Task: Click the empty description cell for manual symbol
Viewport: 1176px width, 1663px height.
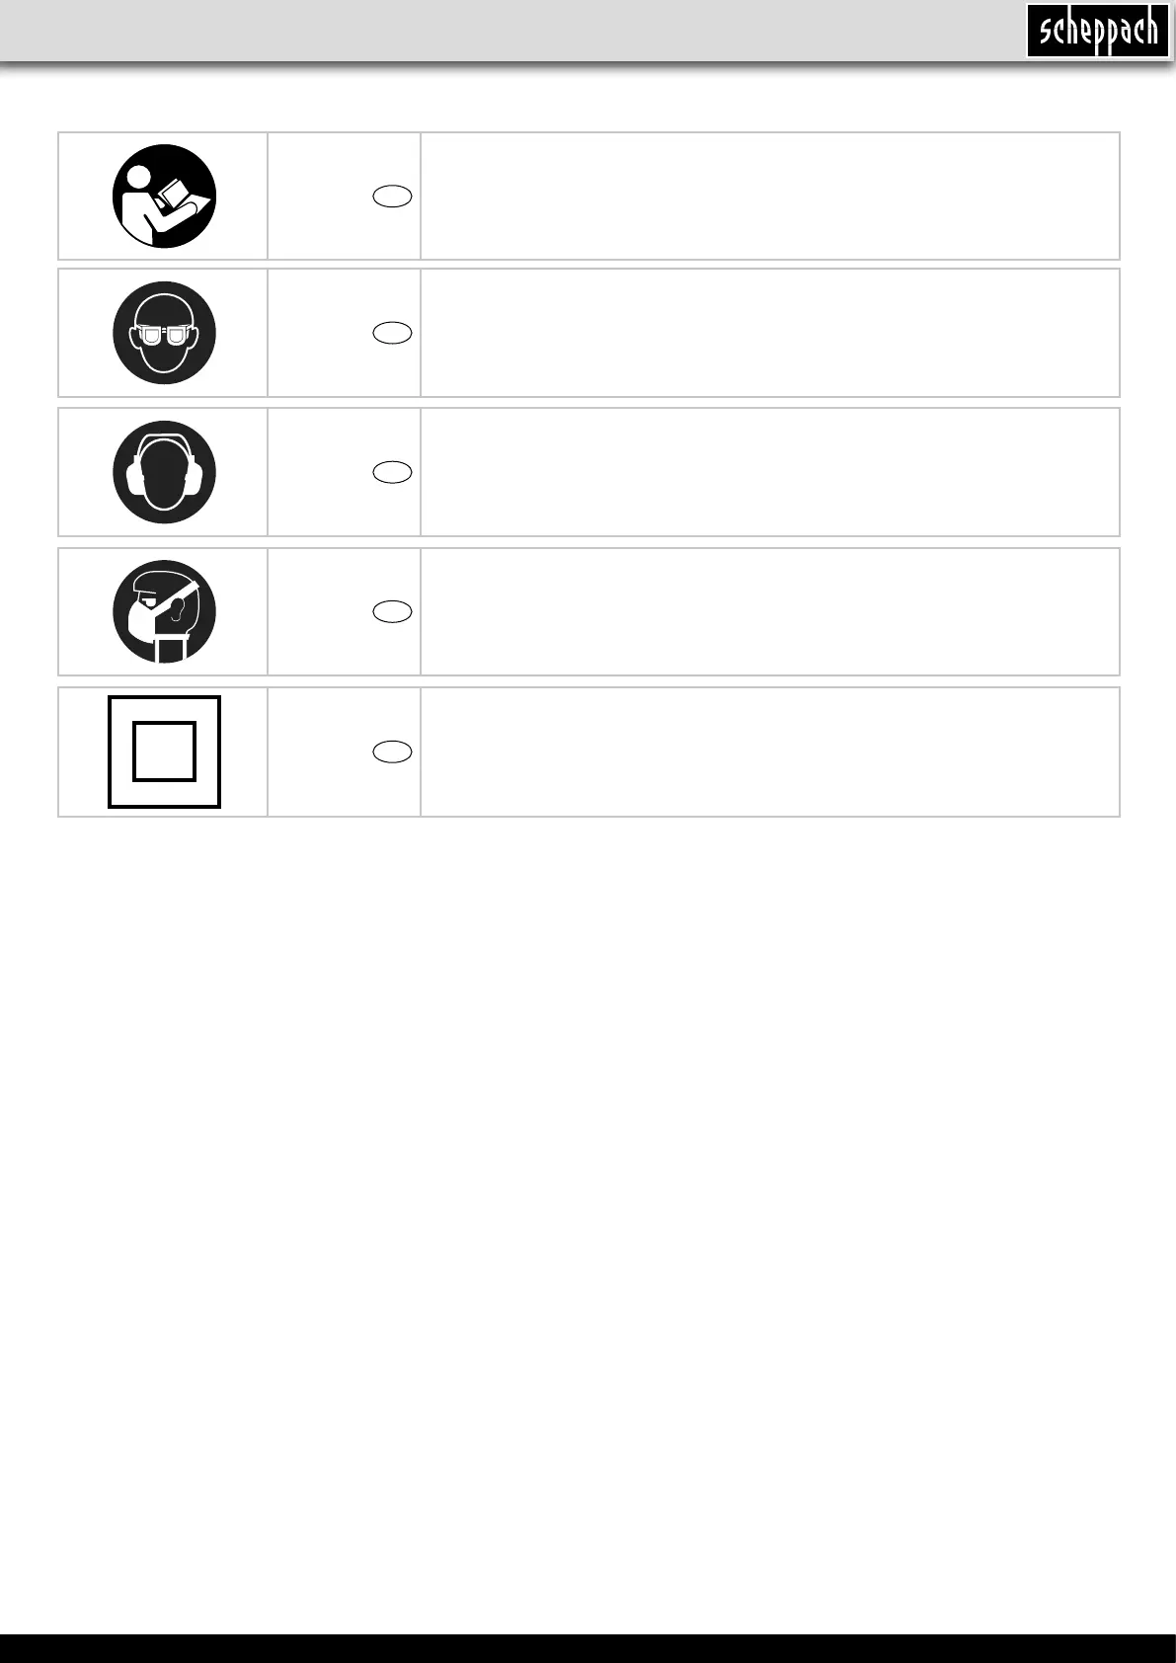Action: [769, 197]
